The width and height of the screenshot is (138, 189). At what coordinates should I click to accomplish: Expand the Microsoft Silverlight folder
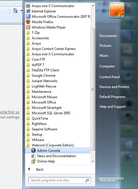47,108
